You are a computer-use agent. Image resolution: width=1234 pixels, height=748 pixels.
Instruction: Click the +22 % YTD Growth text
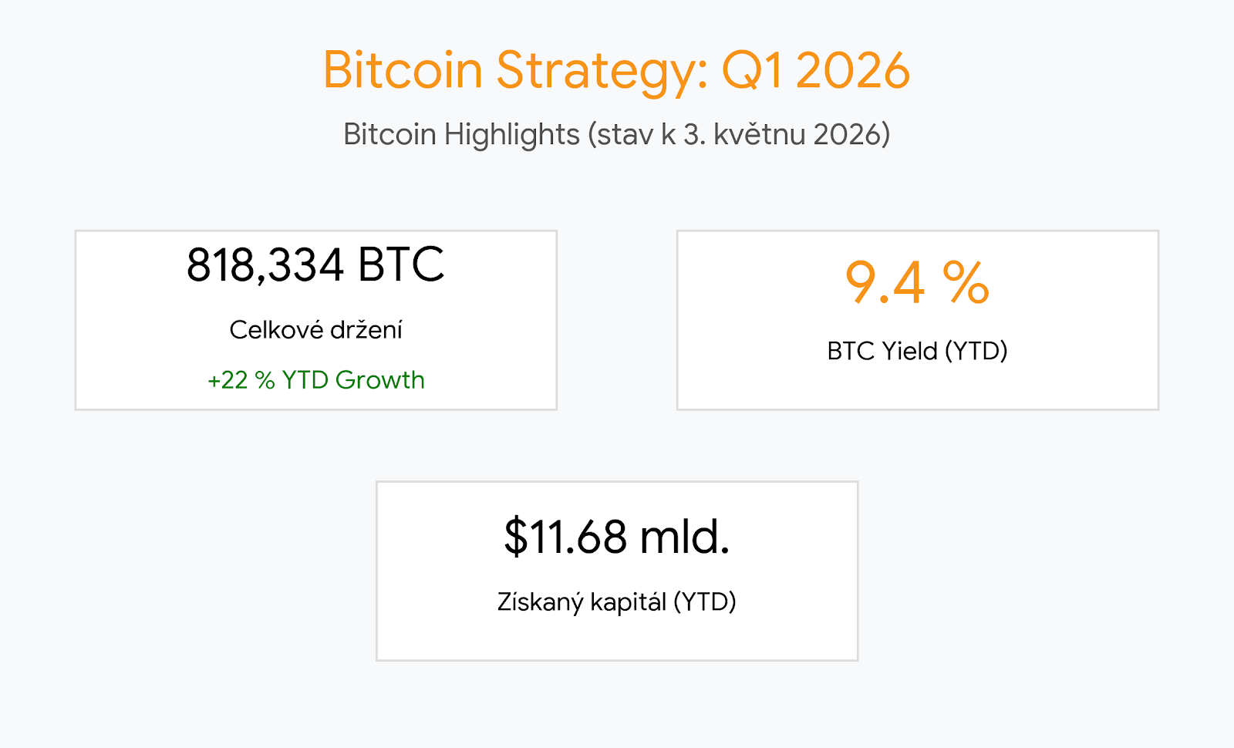tap(315, 380)
